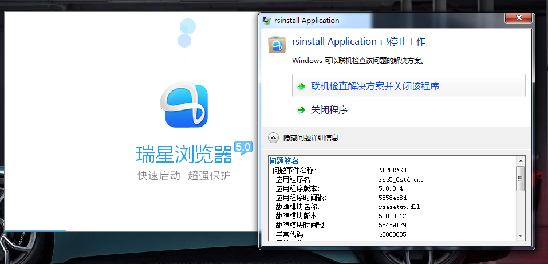Click the 快速启动 超强保护 slogan
This screenshot has width=548, height=264.
click(x=184, y=175)
